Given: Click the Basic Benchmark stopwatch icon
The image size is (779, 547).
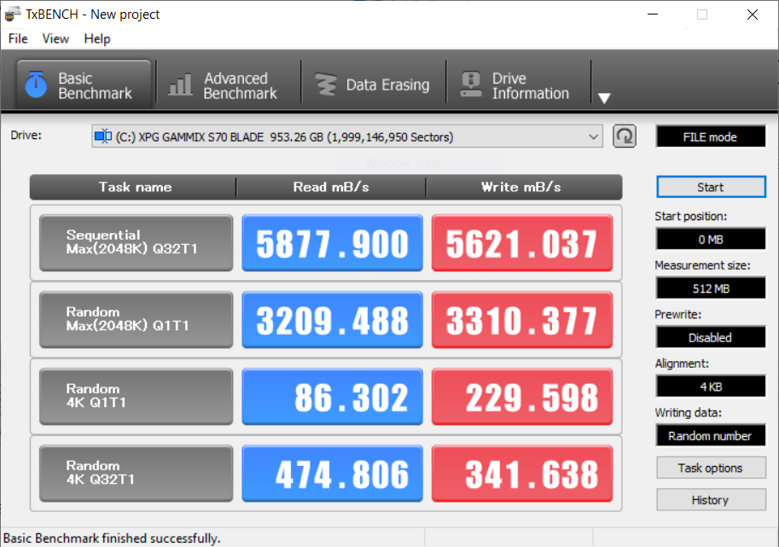Looking at the screenshot, I should coord(36,84).
